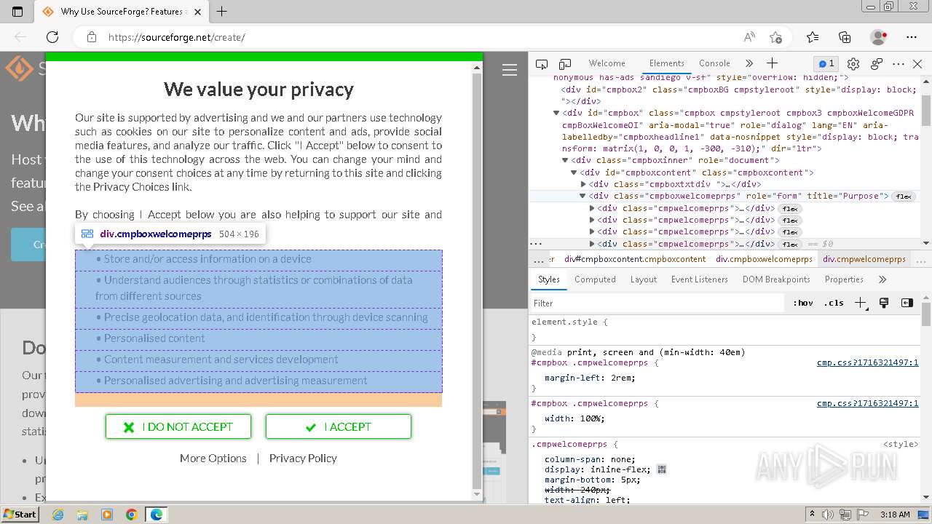The height and width of the screenshot is (524, 932).
Task: Toggle the :hov element state panel
Action: [803, 303]
